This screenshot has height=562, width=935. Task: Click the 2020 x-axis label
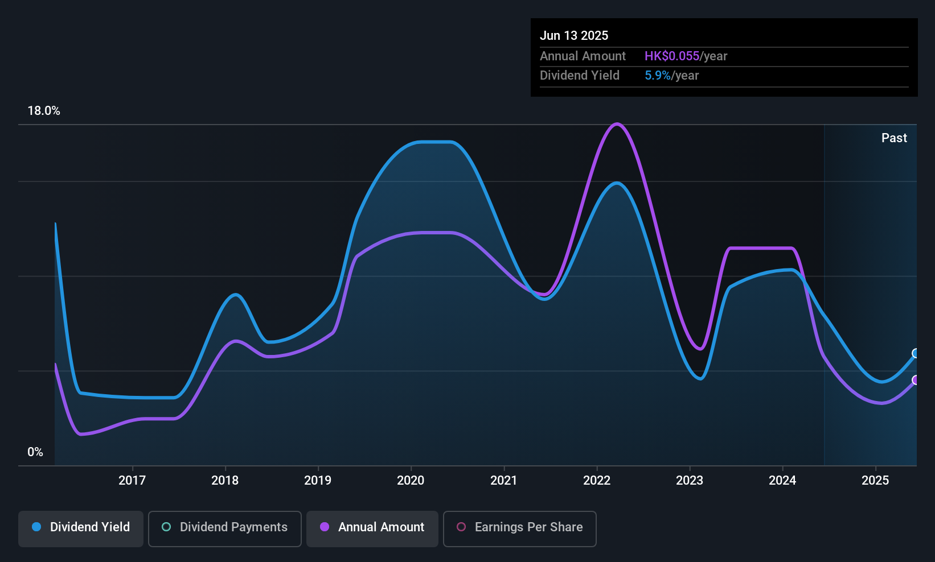point(411,481)
